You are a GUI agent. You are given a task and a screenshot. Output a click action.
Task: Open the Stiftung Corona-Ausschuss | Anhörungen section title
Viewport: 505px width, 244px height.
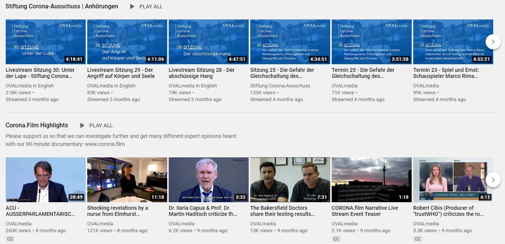[62, 6]
